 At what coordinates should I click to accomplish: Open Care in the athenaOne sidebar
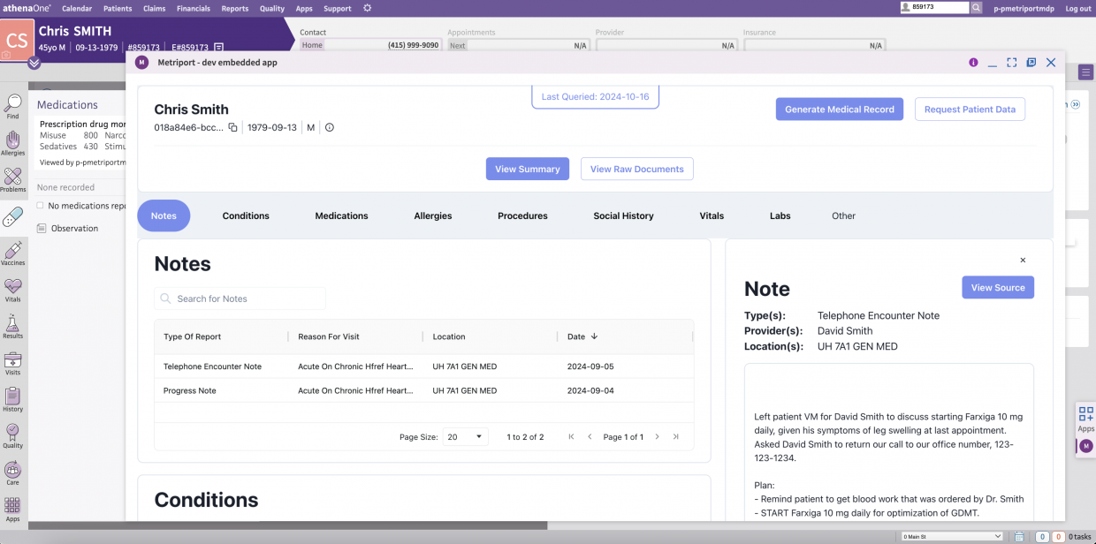tap(12, 473)
